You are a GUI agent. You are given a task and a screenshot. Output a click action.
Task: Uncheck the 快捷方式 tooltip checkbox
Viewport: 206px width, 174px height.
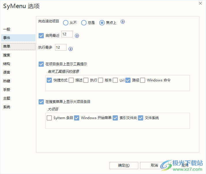(x=49, y=80)
